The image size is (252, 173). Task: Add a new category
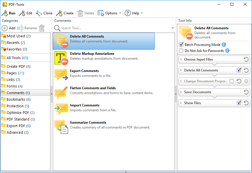coord(8,28)
